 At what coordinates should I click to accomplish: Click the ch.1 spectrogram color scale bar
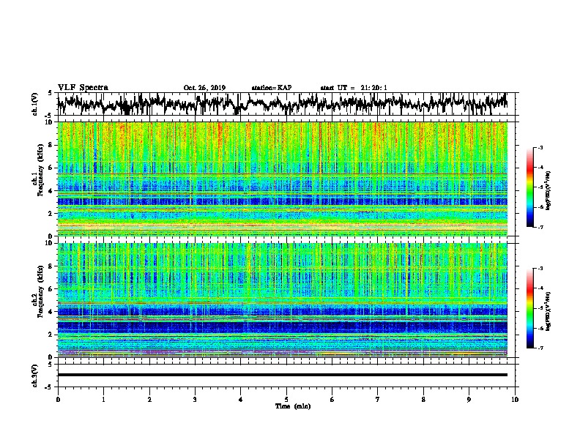pos(529,187)
